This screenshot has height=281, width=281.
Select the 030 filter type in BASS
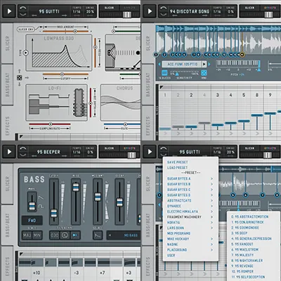tap(55, 235)
